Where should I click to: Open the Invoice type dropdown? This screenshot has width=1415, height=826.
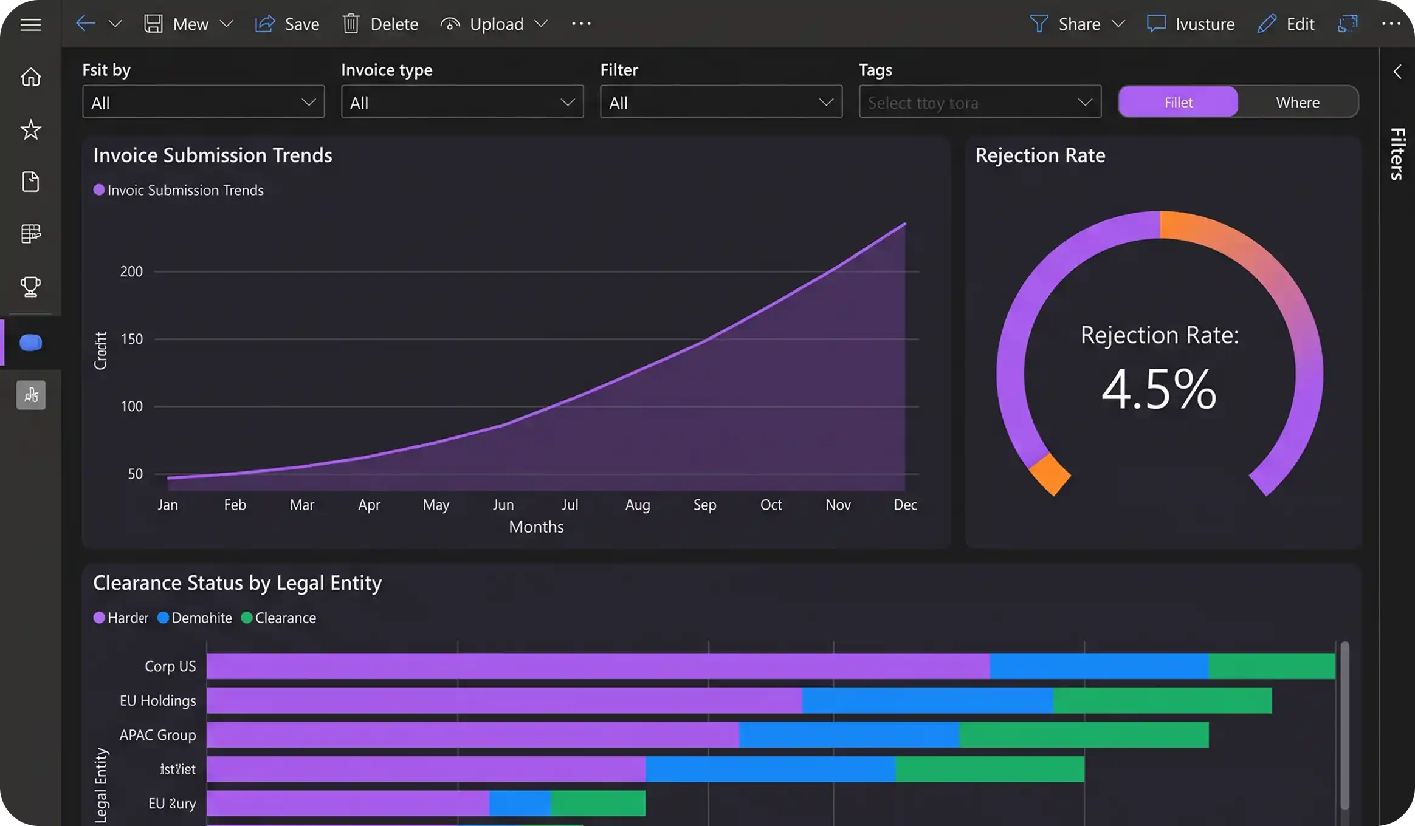[x=463, y=102]
